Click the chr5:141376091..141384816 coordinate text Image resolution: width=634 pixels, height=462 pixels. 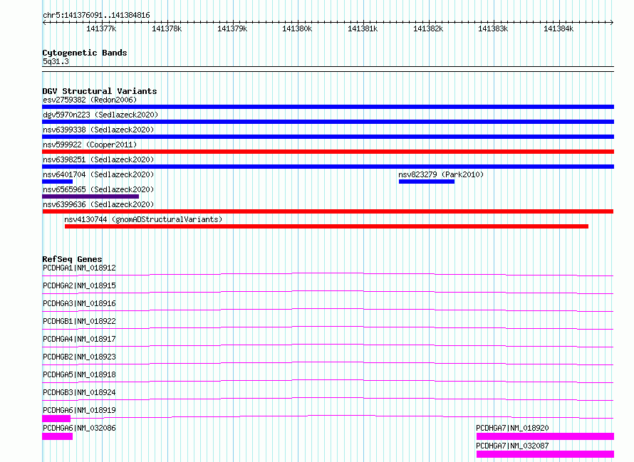[x=96, y=15]
